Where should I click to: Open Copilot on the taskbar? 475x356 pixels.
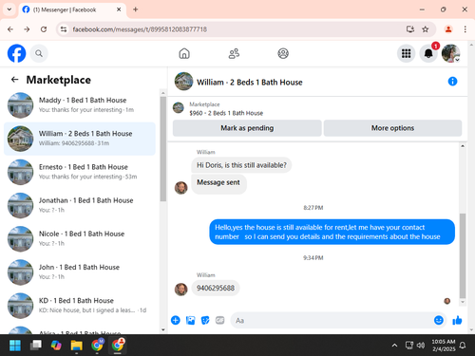click(x=56, y=345)
